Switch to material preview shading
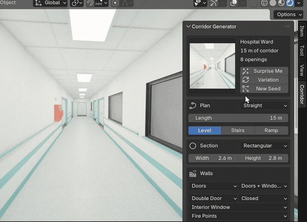 click(x=281, y=3)
